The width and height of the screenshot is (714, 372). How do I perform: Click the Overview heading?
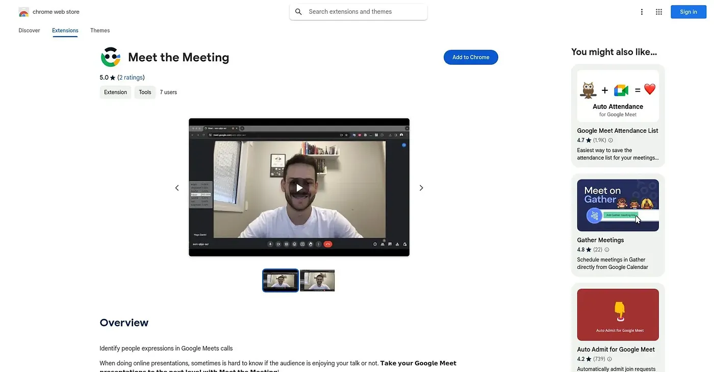(x=124, y=323)
